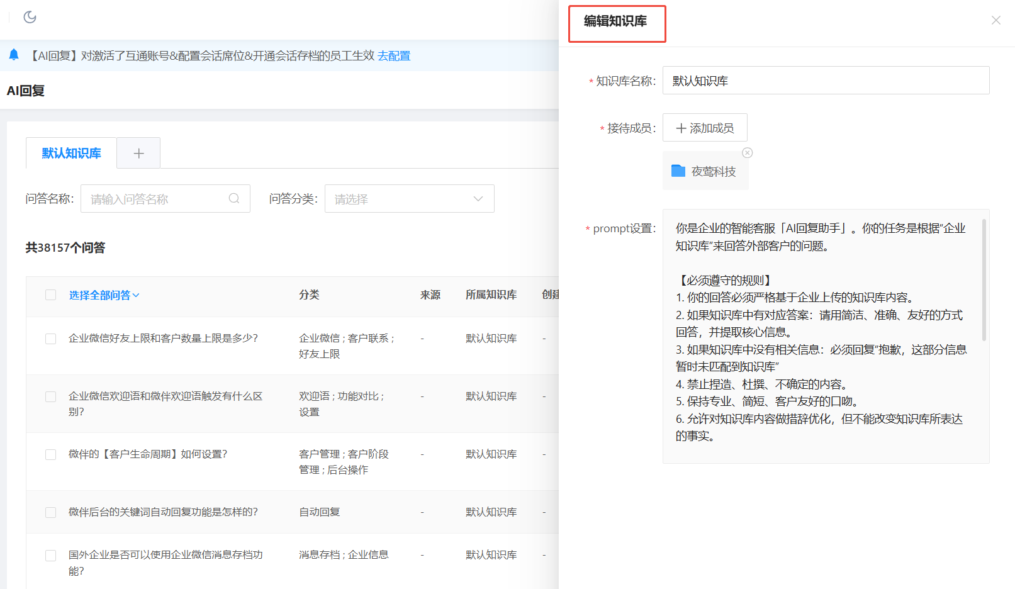Screen dimensions: 1015x589
Task: Switch to 默认知识库 tab
Action: [x=71, y=154]
